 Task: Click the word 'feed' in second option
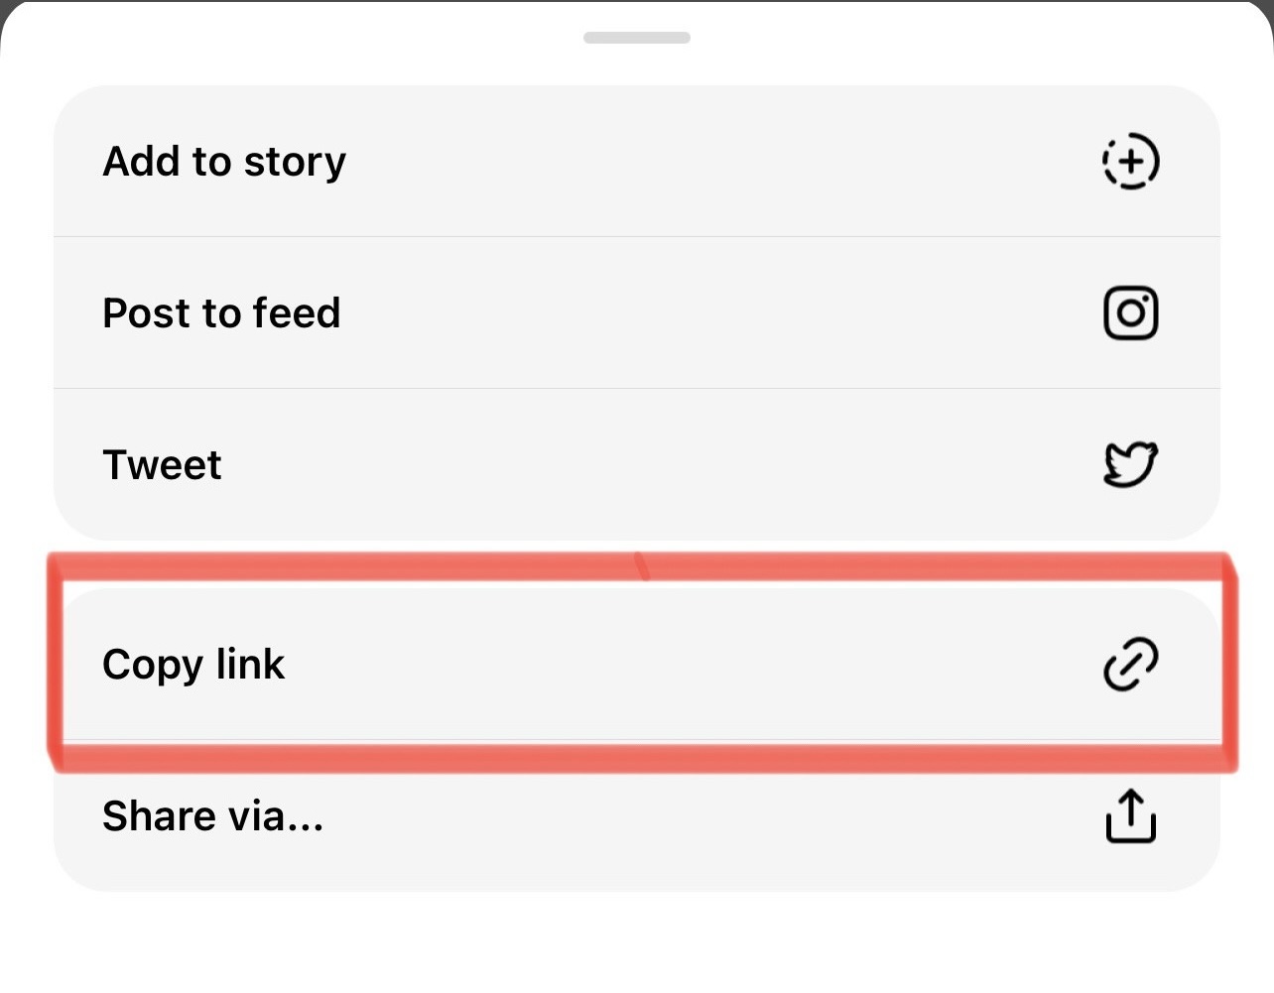pyautogui.click(x=296, y=313)
